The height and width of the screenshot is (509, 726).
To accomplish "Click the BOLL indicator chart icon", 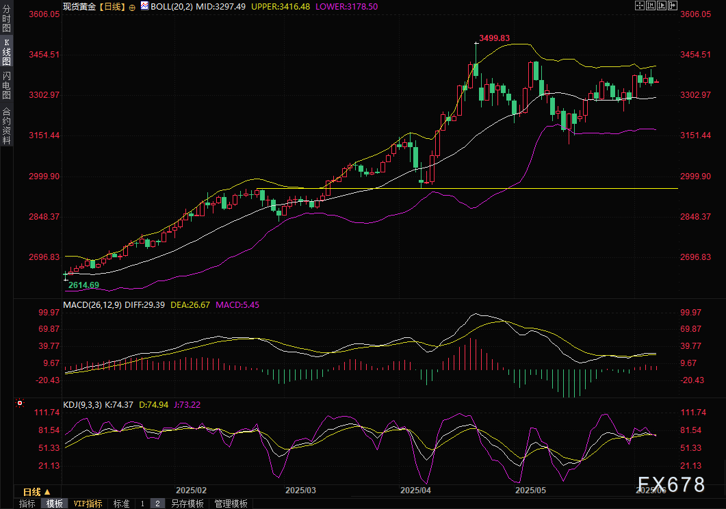I will coord(144,6).
